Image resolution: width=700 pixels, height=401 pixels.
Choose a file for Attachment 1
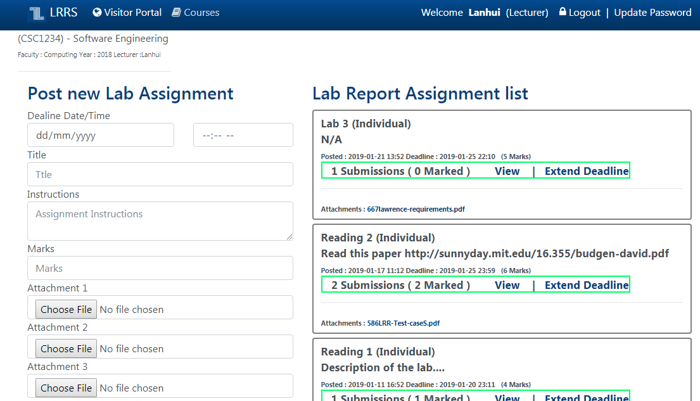tap(66, 310)
